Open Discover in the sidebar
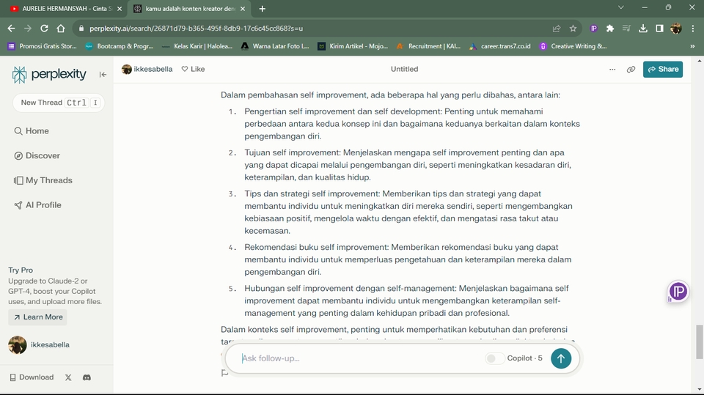Screen dimensions: 704x395 37,156
